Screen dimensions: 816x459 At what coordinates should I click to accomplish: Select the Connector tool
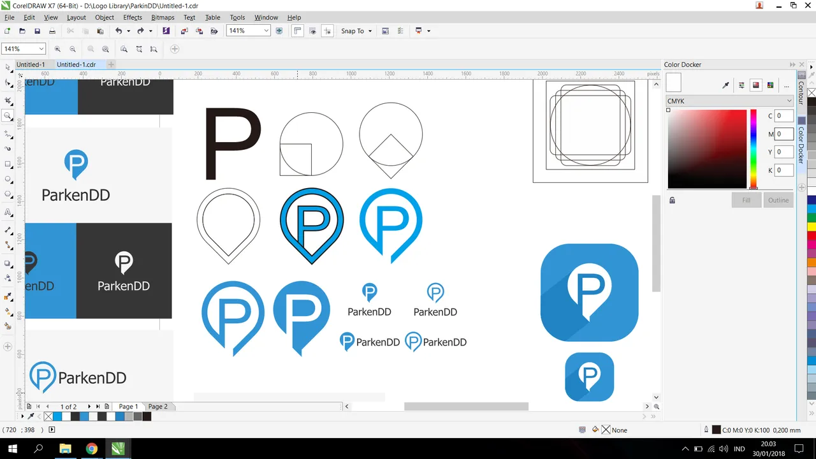[8, 245]
